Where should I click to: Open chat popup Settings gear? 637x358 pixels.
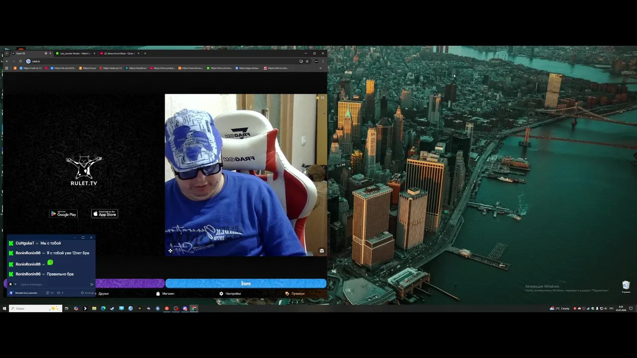tap(88, 293)
